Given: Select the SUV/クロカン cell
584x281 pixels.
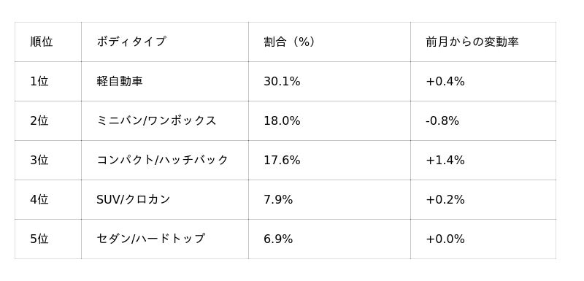Looking at the screenshot, I should 165,199.
